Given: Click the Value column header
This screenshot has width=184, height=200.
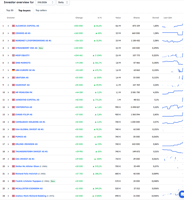Looking at the screenshot, I should 118,18.
